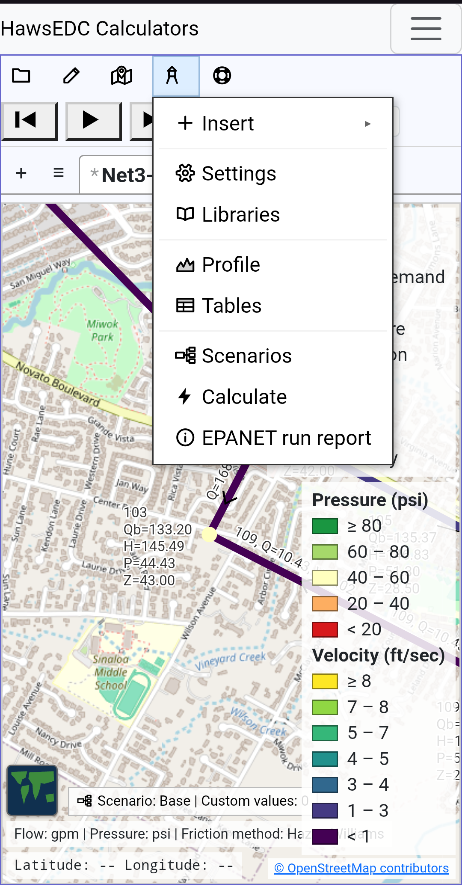This screenshot has height=887, width=462.
Task: Click the velocity ≥ 8 yellow swatch
Action: click(x=325, y=681)
